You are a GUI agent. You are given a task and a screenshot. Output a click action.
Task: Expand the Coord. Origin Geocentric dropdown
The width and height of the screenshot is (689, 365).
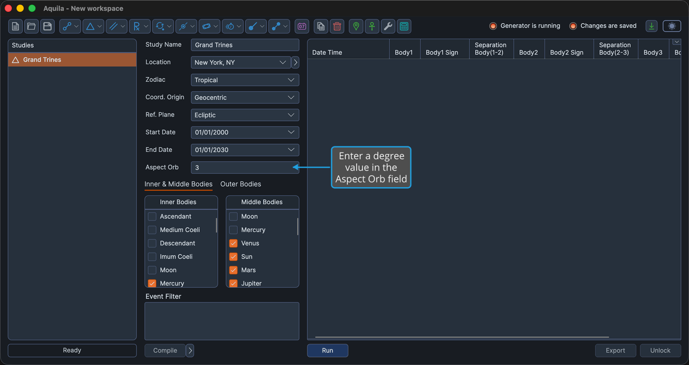pyautogui.click(x=245, y=97)
